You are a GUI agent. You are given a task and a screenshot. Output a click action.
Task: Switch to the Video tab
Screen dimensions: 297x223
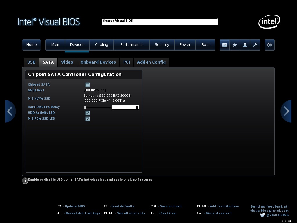click(67, 62)
